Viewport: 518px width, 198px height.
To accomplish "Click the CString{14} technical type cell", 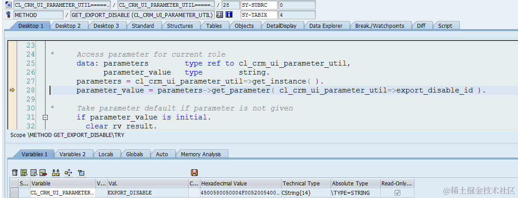I will tap(306, 193).
